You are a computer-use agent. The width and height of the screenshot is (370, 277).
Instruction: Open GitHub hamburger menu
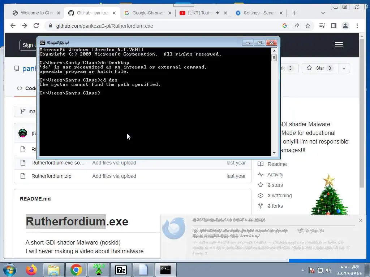click(x=339, y=45)
